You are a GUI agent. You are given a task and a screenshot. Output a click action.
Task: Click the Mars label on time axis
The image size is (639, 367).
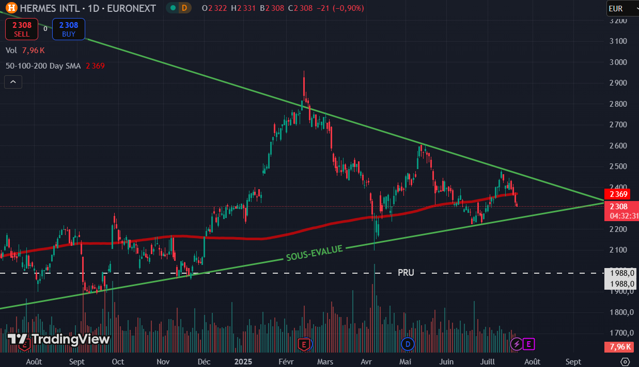coord(325,362)
